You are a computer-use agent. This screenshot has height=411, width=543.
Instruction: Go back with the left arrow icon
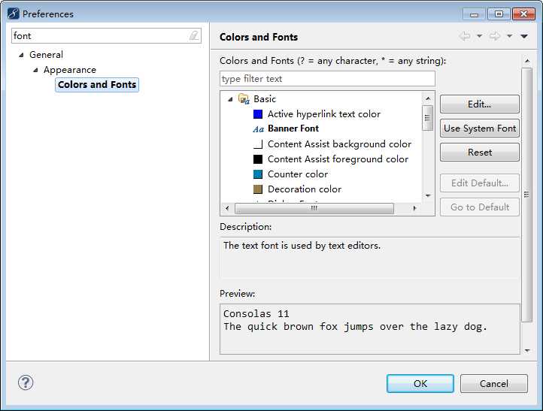(x=465, y=36)
